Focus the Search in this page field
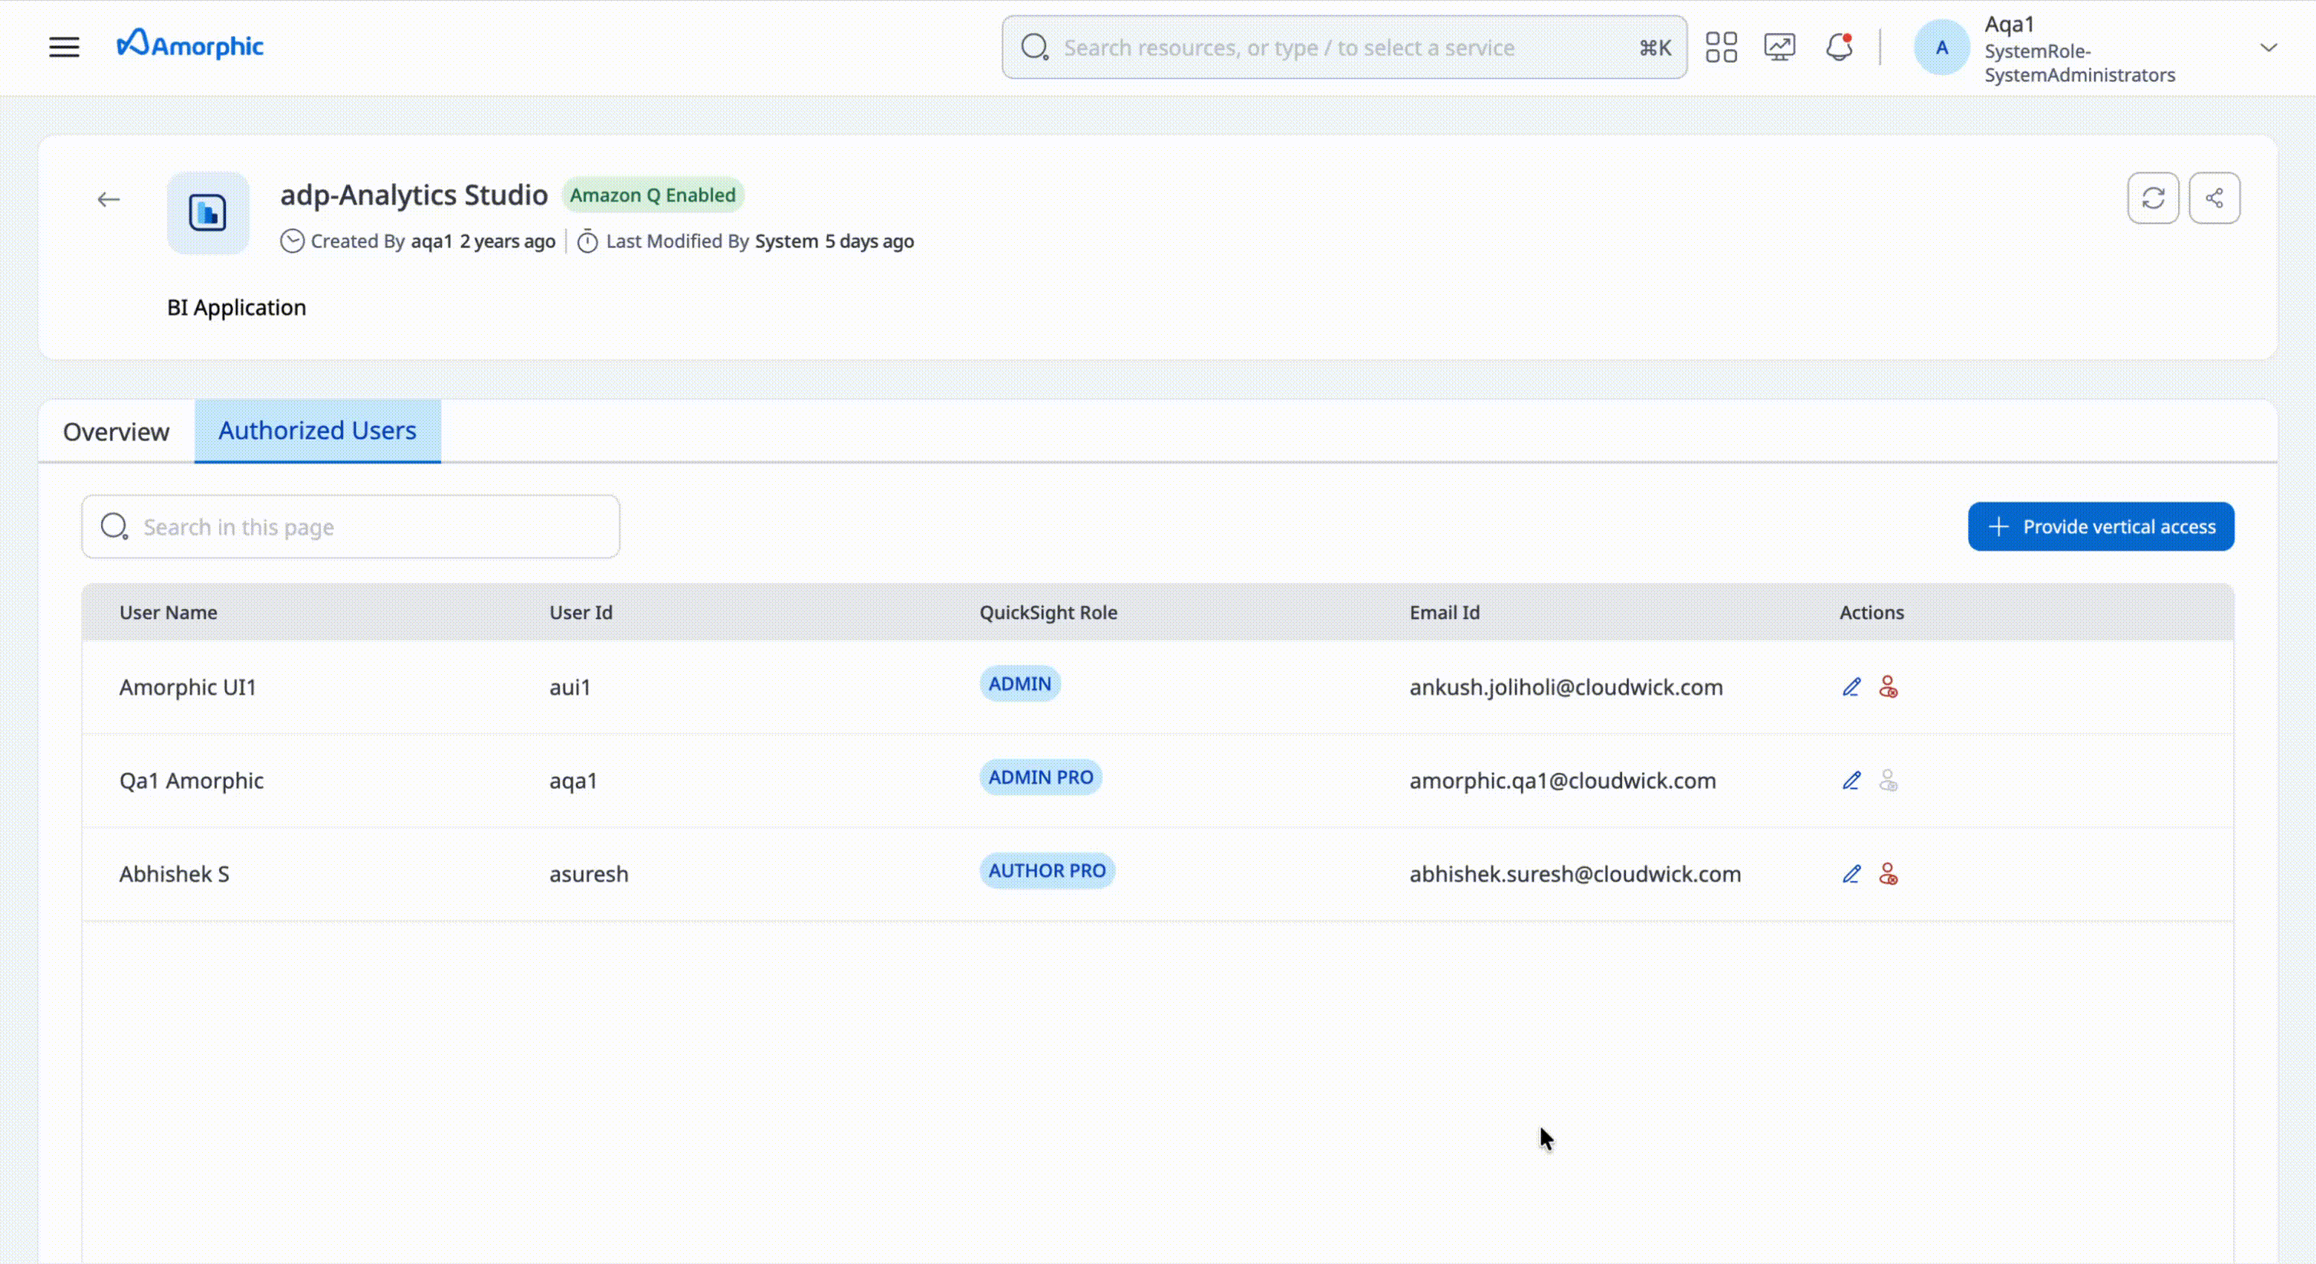This screenshot has width=2316, height=1264. tap(351, 527)
